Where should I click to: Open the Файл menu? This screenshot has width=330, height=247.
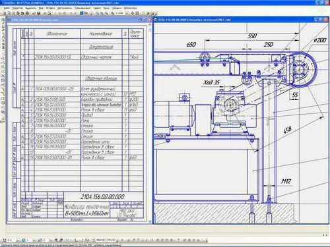7,8
